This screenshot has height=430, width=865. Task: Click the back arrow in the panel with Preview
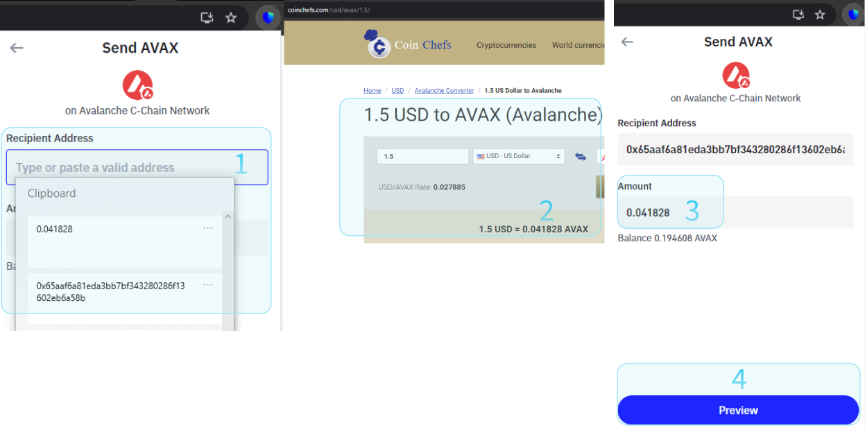click(627, 42)
